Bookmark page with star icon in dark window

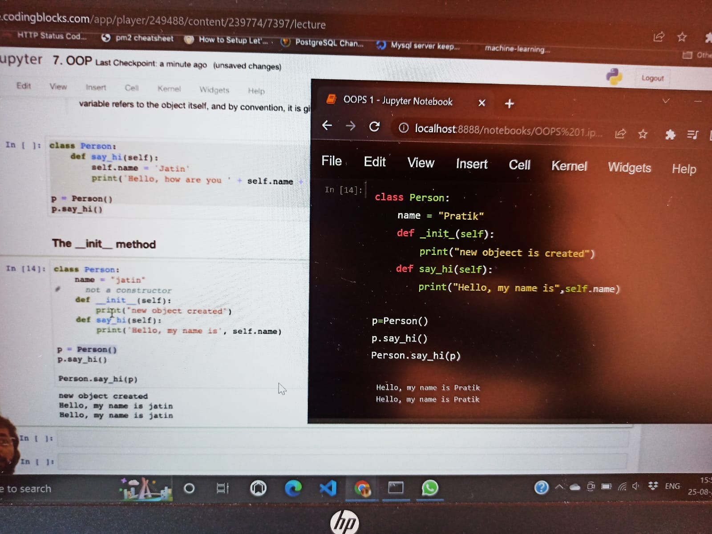[x=643, y=134]
